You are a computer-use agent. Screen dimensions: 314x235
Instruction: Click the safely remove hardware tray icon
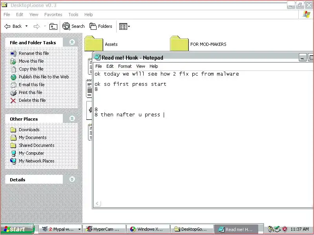pyautogui.click(x=277, y=229)
